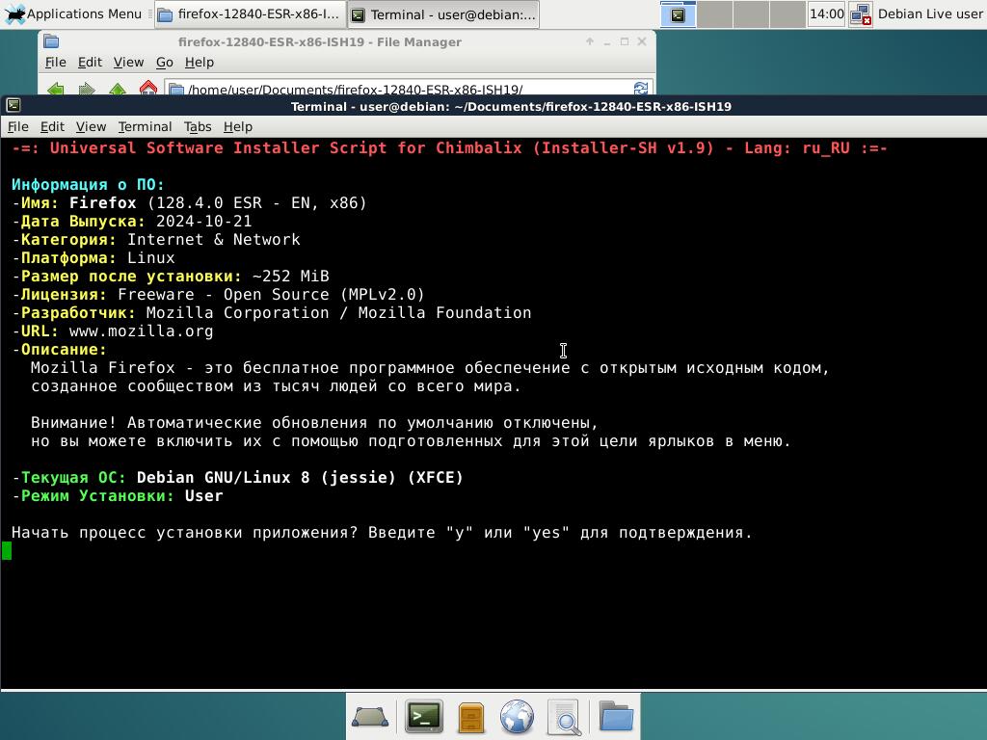Screen dimensions: 987x740
Task: Click the green terminal cursor prompt
Action: click(7, 551)
